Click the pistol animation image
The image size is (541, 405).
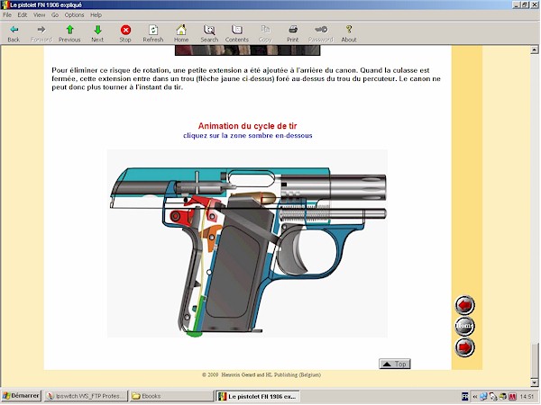(x=247, y=244)
